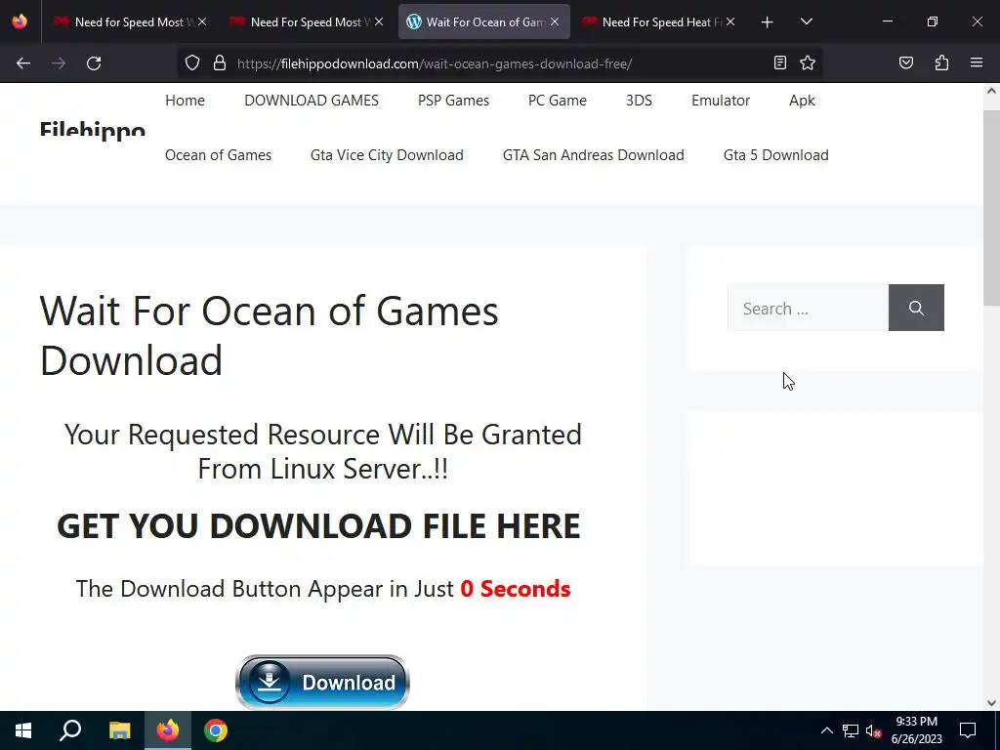Open the taskbar clock and date
The image size is (1000, 750).
(916, 730)
